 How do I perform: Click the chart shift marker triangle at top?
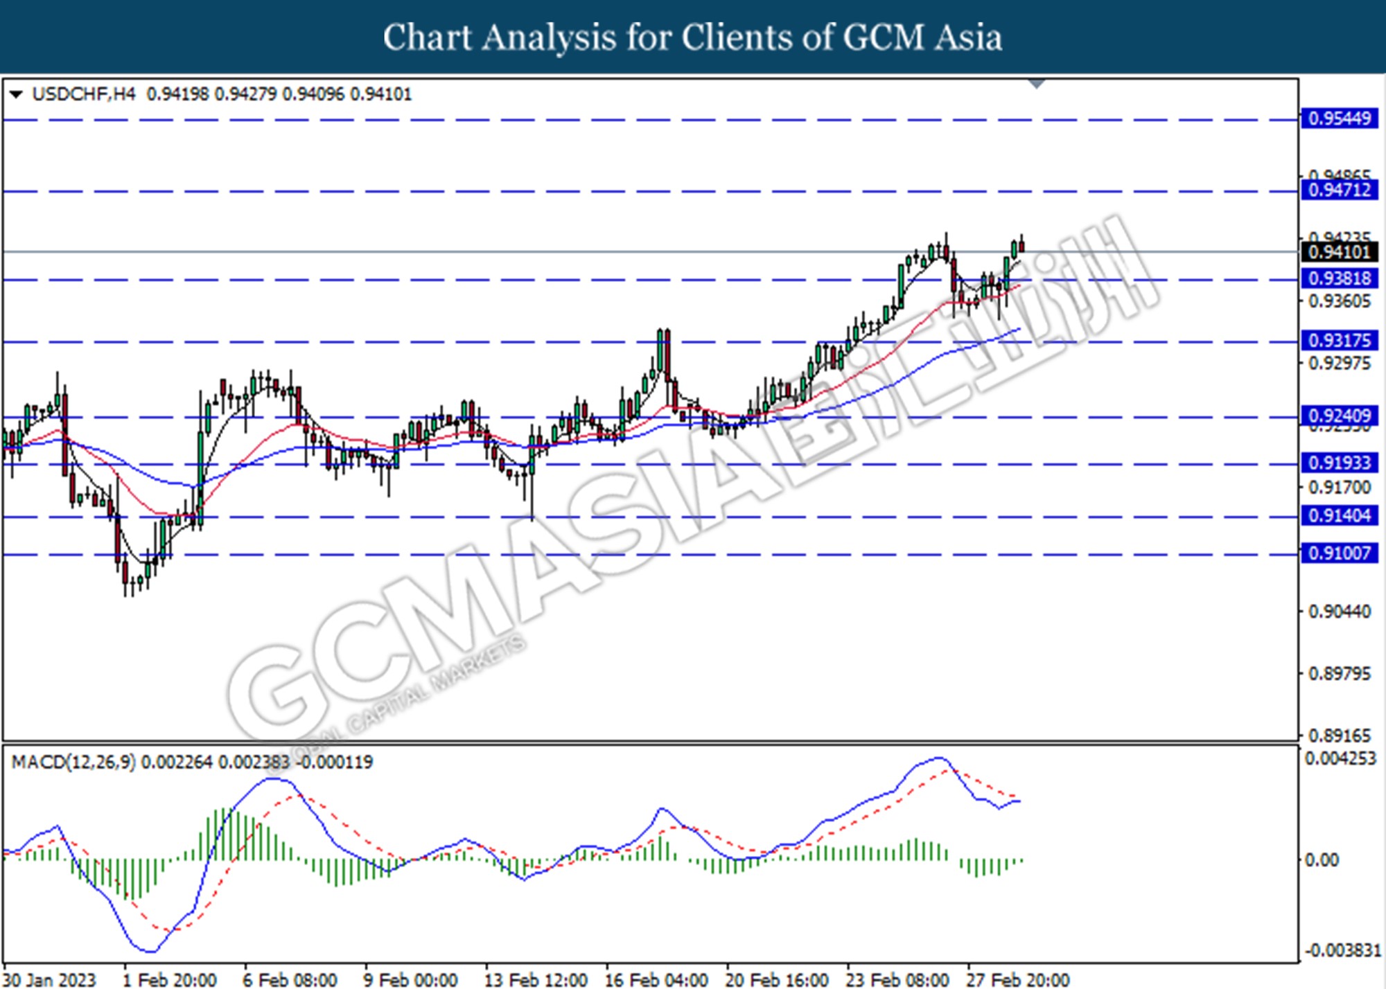coord(1037,84)
